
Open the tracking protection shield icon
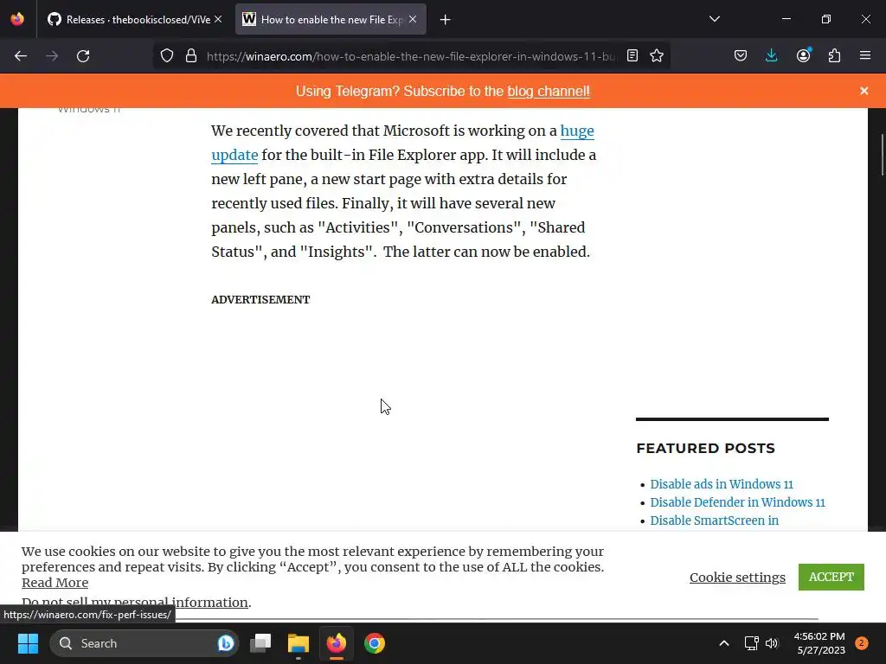(x=167, y=56)
